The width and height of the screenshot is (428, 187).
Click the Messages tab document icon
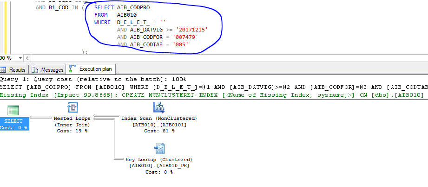pyautogui.click(x=36, y=69)
